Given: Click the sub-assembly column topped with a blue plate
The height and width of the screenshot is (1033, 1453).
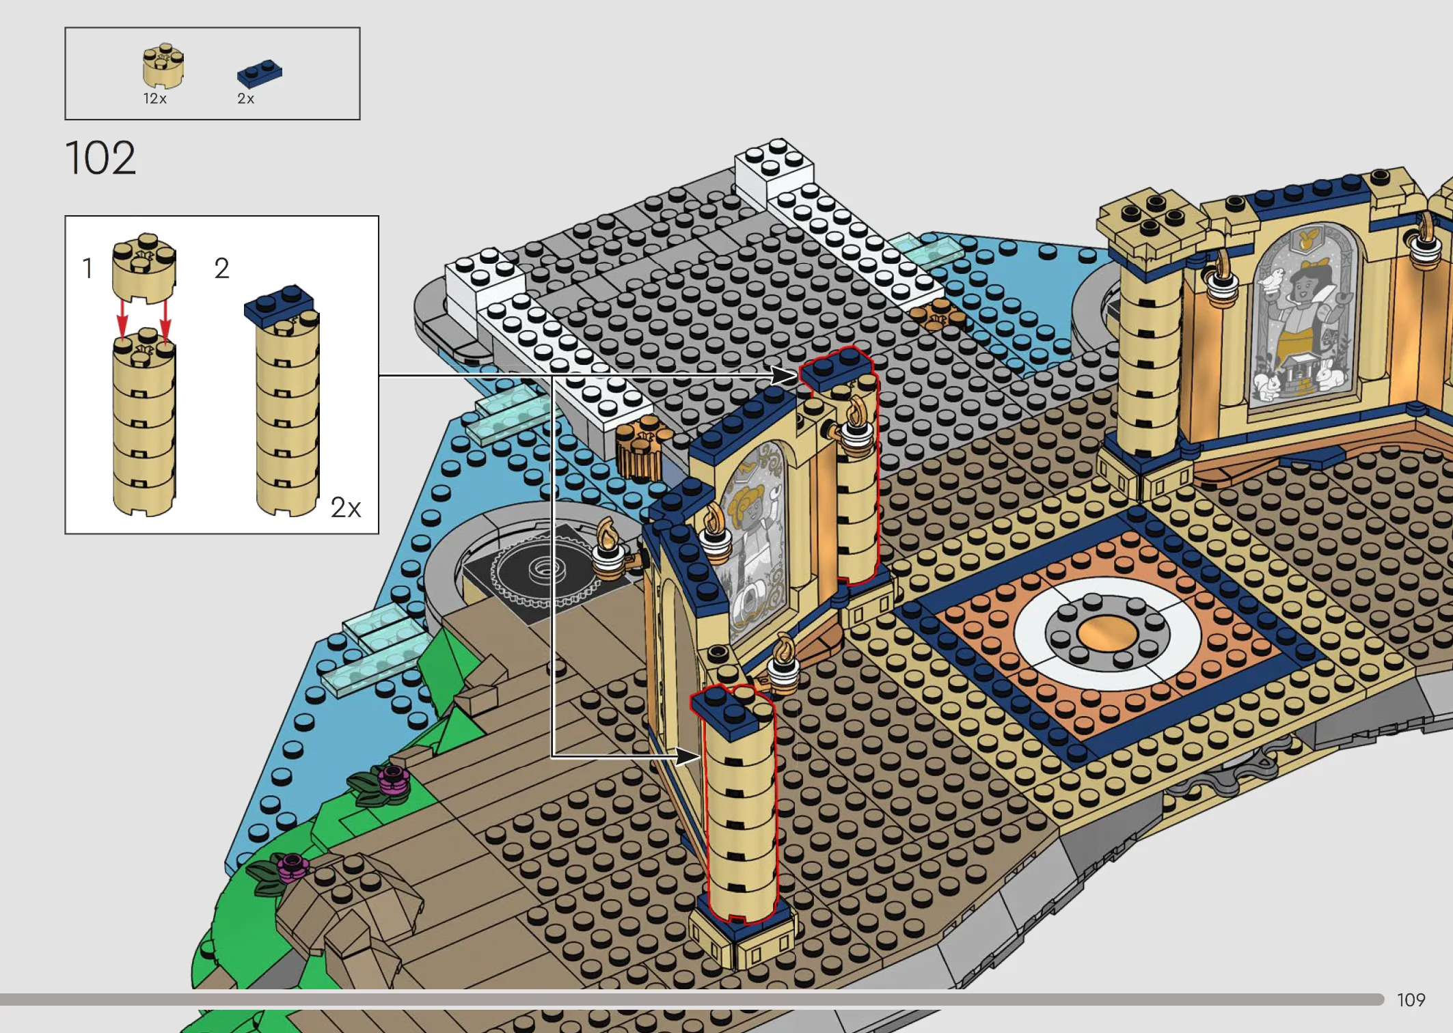Looking at the screenshot, I should (283, 401).
